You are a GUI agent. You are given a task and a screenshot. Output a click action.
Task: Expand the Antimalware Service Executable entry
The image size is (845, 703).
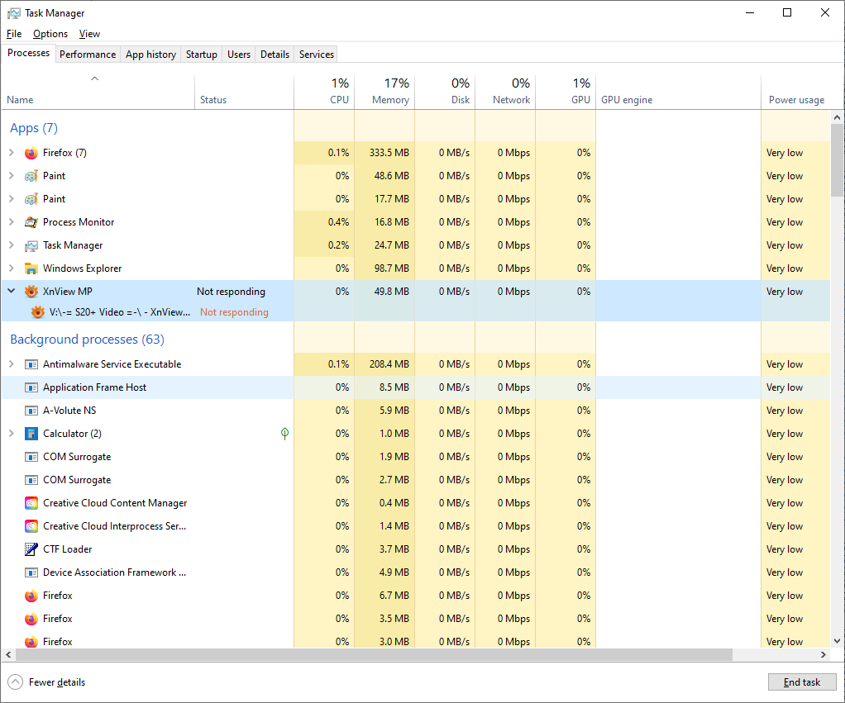pos(11,364)
